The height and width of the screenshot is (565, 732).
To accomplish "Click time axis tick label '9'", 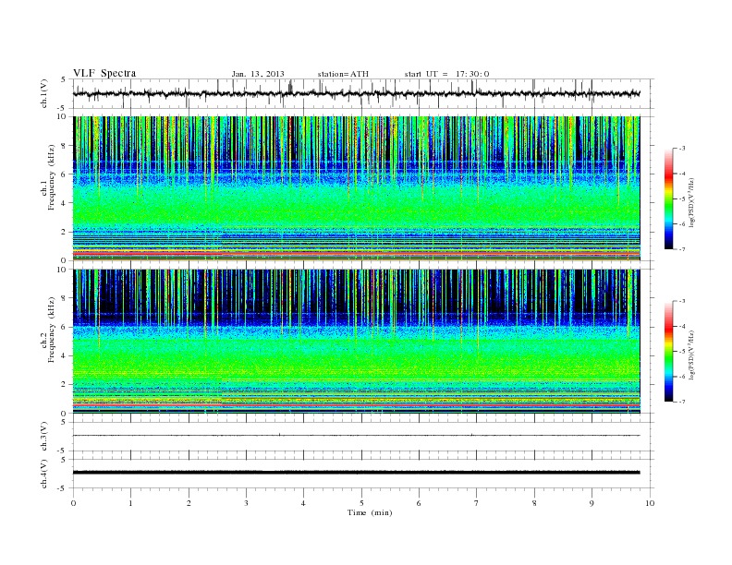I will tap(592, 503).
